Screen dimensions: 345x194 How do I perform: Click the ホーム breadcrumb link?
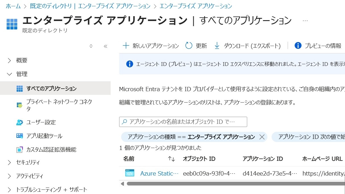pyautogui.click(x=13, y=6)
